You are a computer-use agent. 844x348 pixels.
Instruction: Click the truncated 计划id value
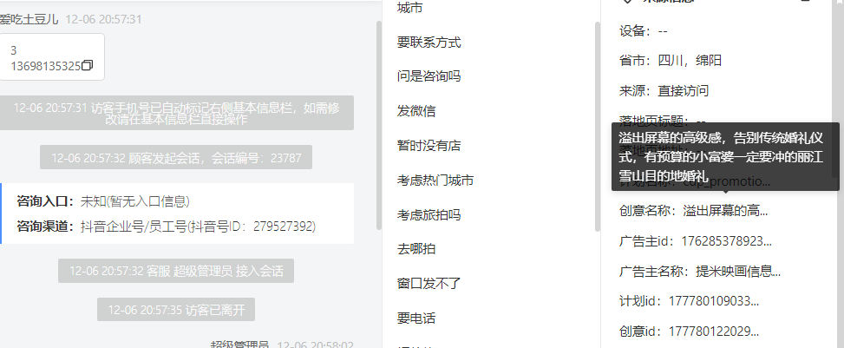point(714,301)
